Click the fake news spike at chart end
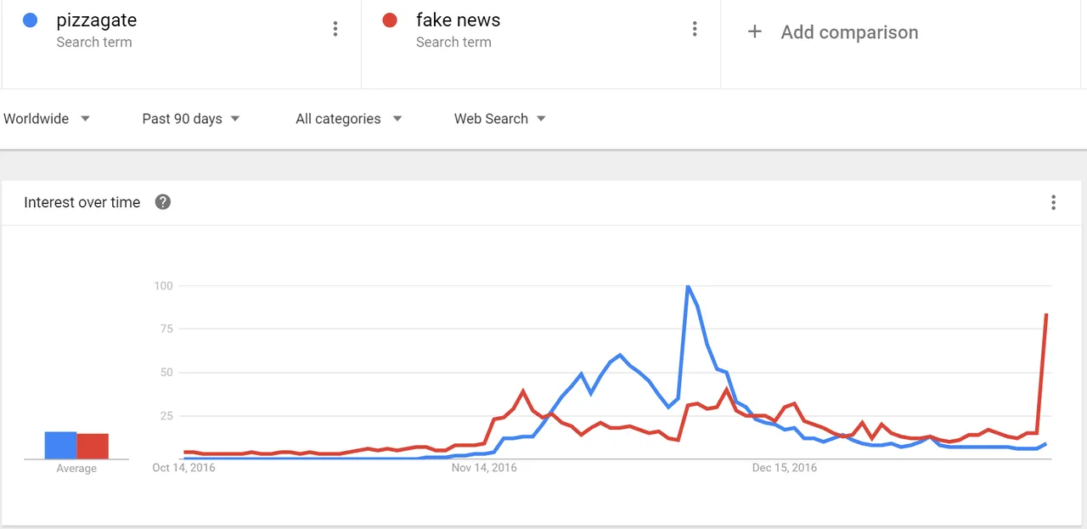Viewport: 1087px width, 529px height. point(1046,315)
